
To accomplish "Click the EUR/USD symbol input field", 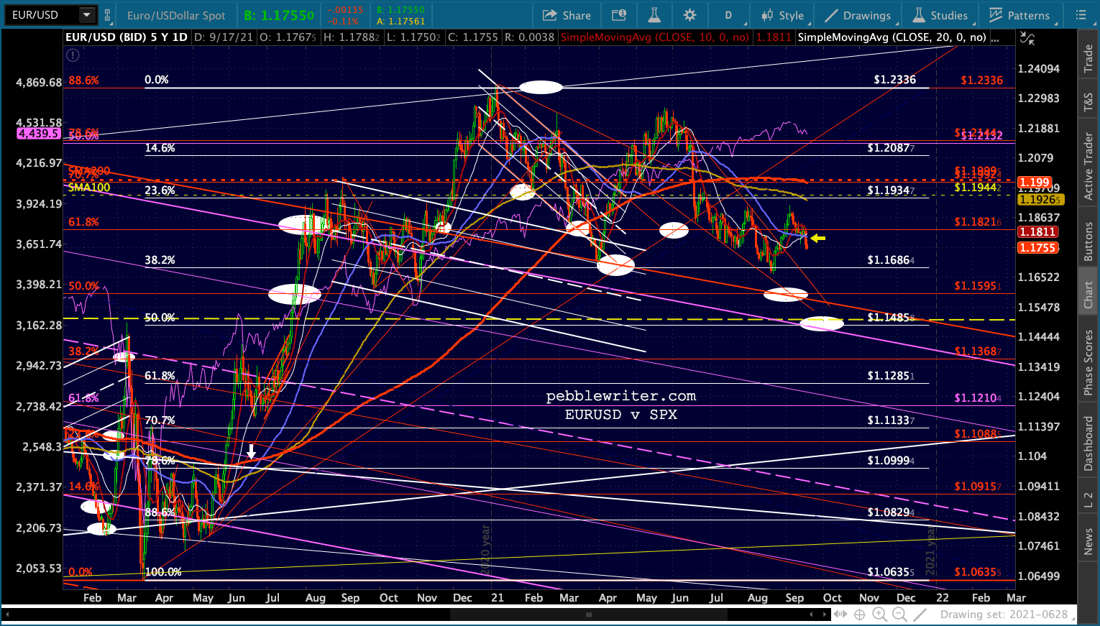I will pos(42,15).
